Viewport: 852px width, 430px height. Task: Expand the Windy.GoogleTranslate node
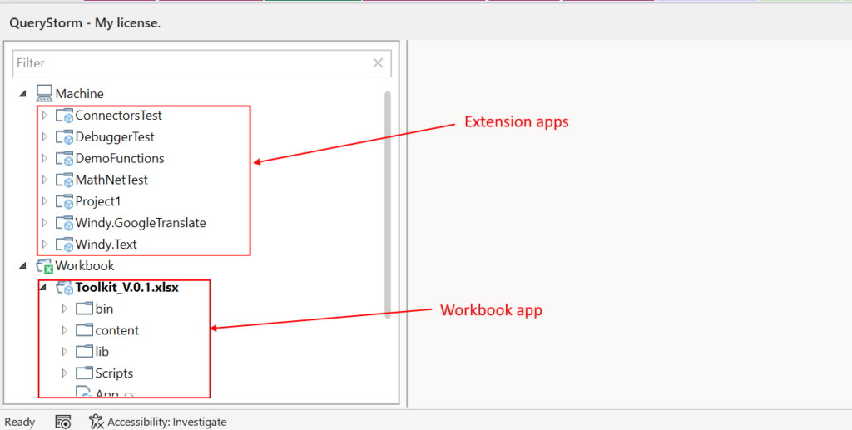pos(45,223)
